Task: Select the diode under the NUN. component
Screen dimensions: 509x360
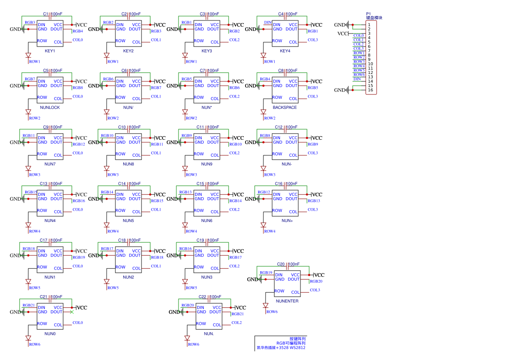Action: coord(187,338)
